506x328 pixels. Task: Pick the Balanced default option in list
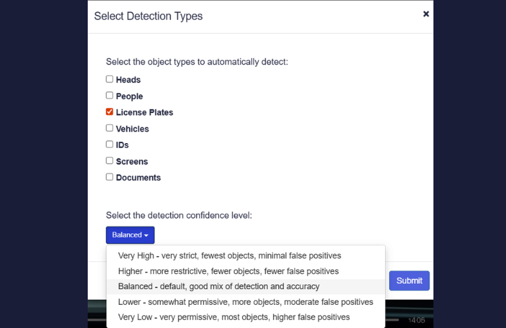click(218, 286)
